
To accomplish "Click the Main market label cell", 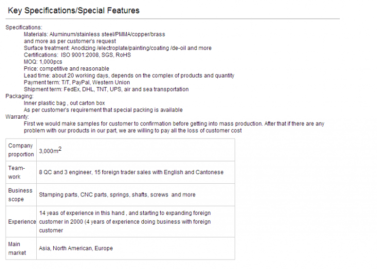I will pyautogui.click(x=21, y=248).
